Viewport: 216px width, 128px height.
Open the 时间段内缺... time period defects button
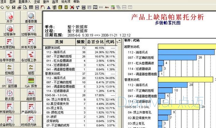(31, 121)
